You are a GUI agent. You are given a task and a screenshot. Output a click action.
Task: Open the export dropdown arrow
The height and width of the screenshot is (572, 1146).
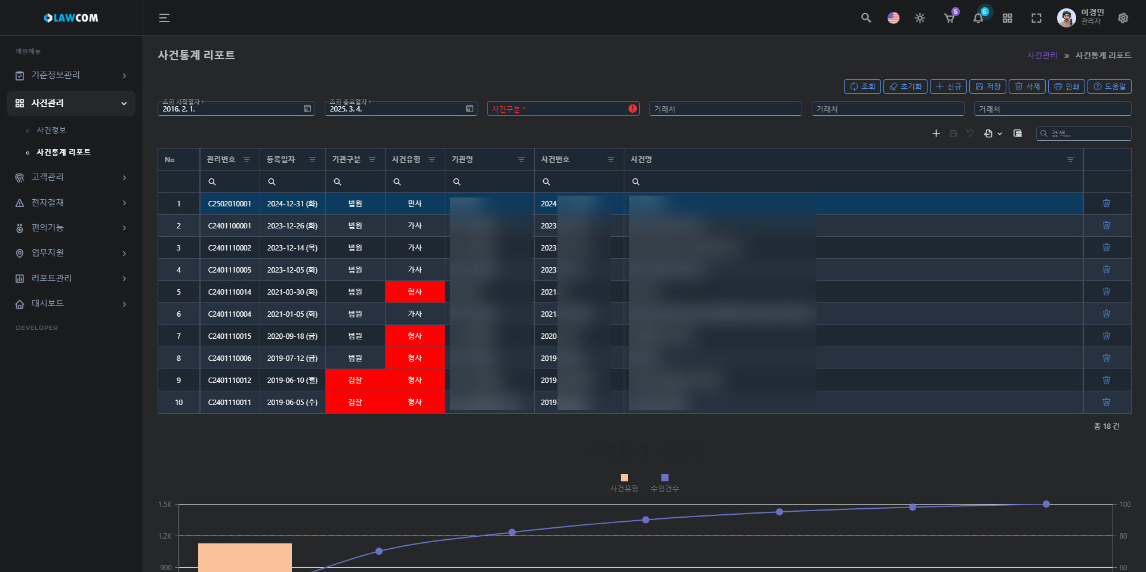pos(1000,134)
